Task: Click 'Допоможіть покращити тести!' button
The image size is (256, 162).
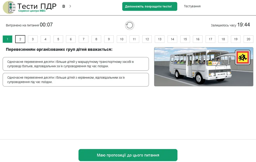Action: click(x=150, y=6)
